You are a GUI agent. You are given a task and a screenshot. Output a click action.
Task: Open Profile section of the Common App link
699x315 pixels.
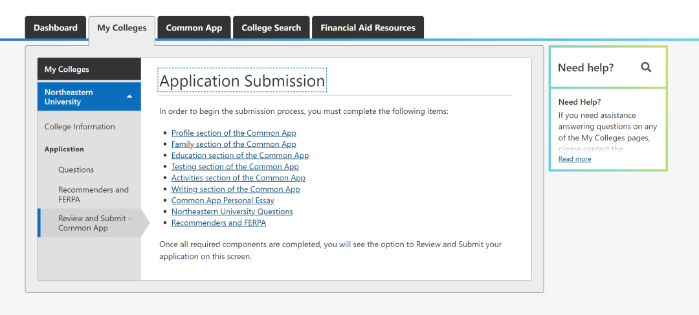234,133
